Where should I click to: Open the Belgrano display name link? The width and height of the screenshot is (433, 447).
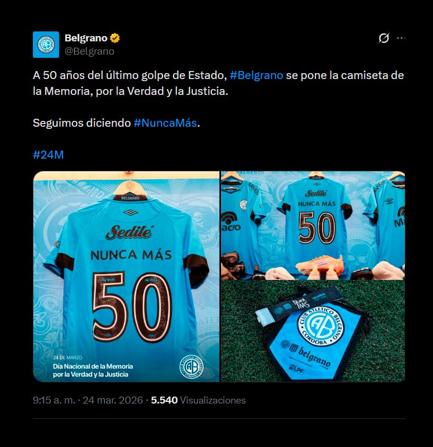86,38
